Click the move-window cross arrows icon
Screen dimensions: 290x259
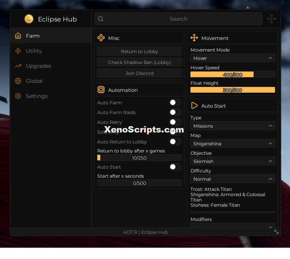(272, 19)
